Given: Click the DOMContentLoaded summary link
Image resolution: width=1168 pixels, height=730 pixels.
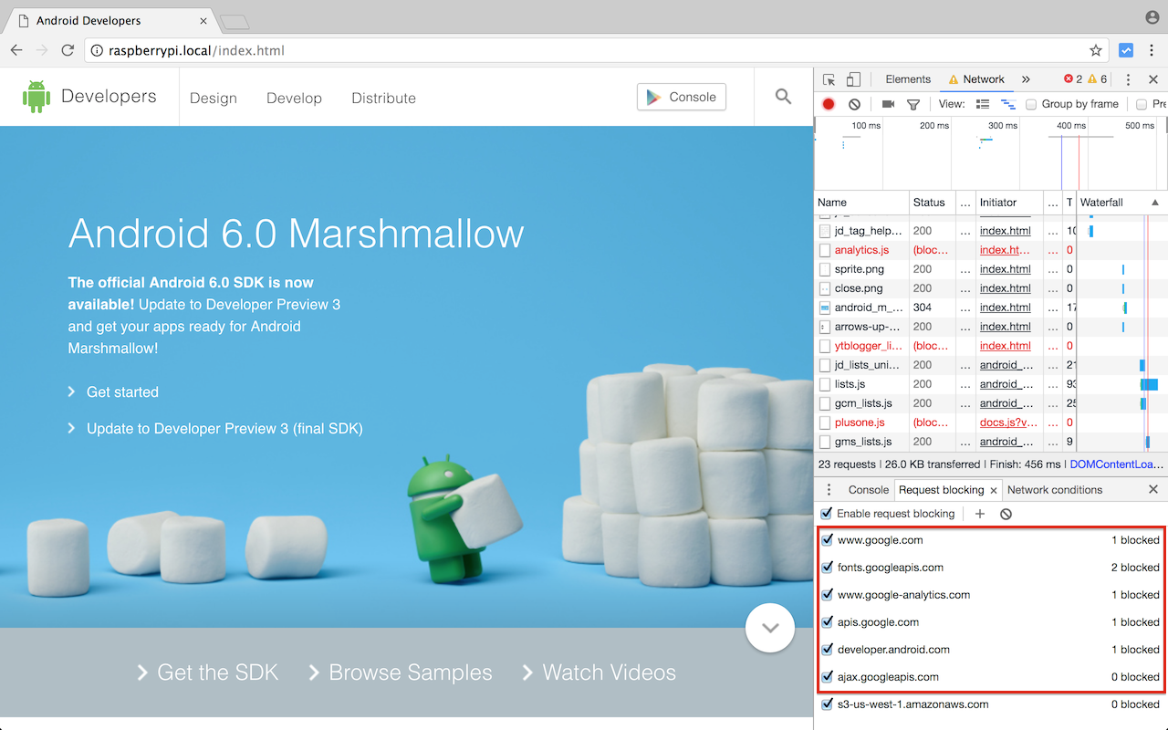Looking at the screenshot, I should 1117,464.
